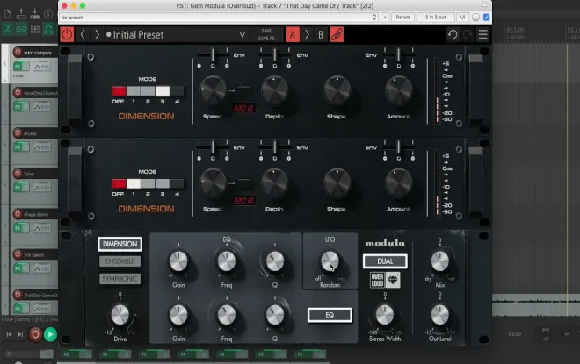Screen dimensions: 580x364
Task: Click the LFO Random knob
Action: tap(330, 261)
